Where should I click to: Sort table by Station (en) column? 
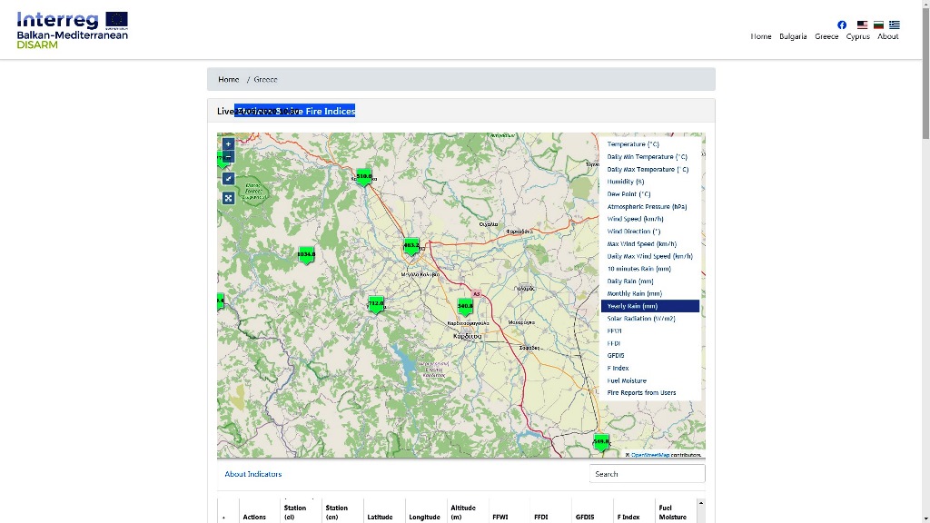(336, 512)
